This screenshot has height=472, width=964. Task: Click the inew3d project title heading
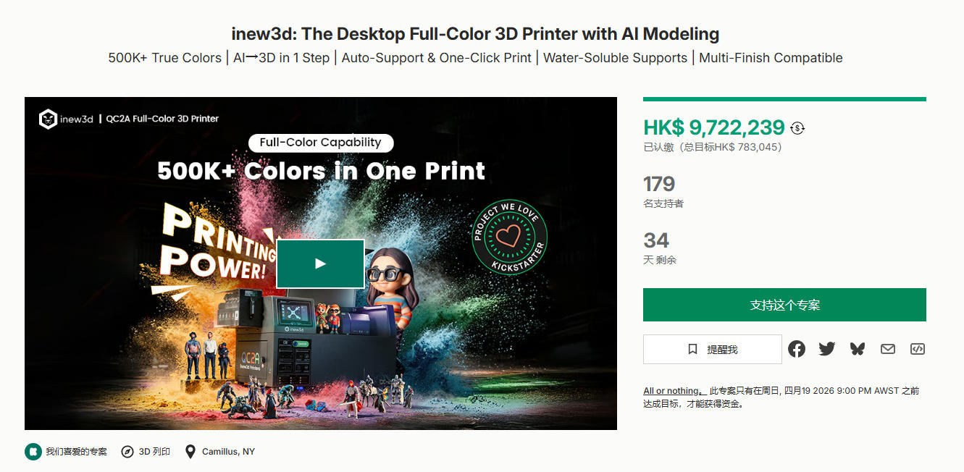[x=475, y=33]
